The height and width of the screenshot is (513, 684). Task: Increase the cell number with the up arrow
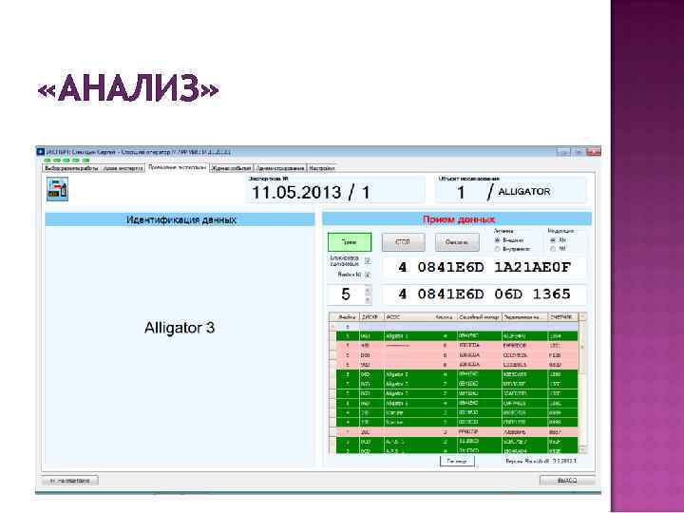(368, 290)
